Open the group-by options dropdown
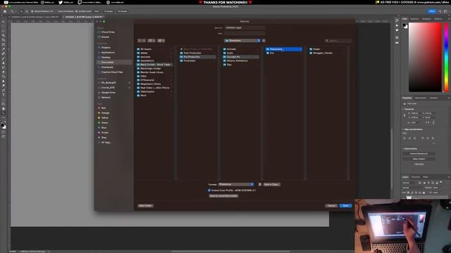This screenshot has height=253, width=451. click(161, 41)
